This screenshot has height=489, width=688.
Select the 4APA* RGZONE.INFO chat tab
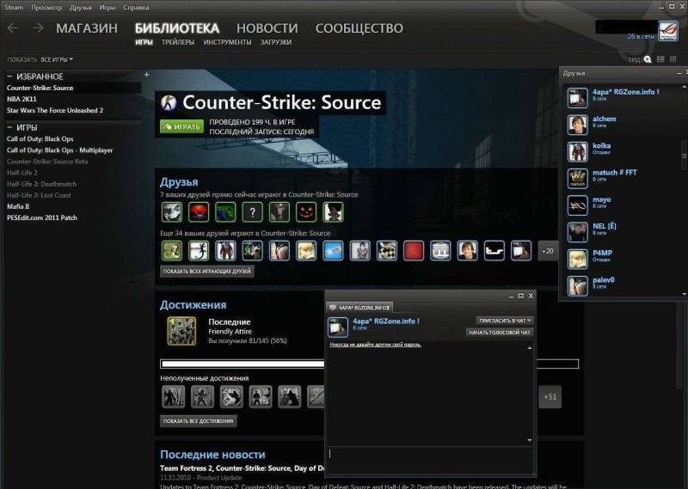[x=360, y=308]
